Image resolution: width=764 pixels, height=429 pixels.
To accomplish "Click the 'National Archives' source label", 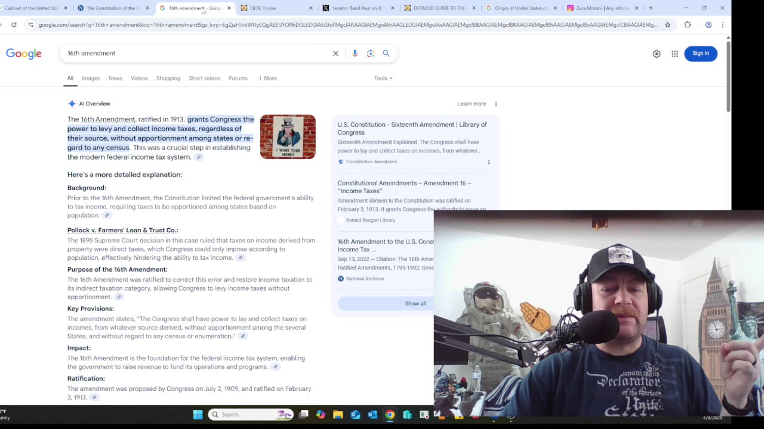I will 365,278.
